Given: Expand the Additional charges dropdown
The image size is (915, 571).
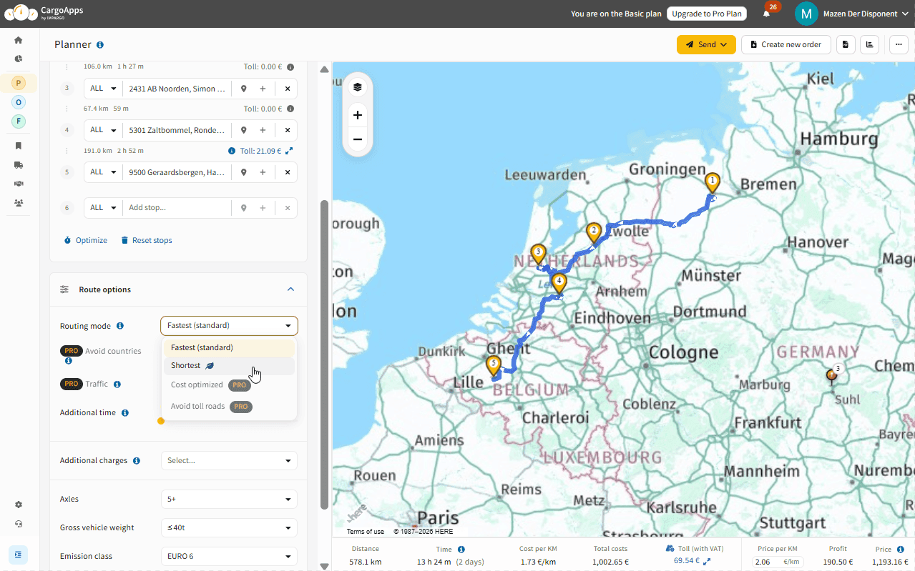Looking at the screenshot, I should 229,460.
